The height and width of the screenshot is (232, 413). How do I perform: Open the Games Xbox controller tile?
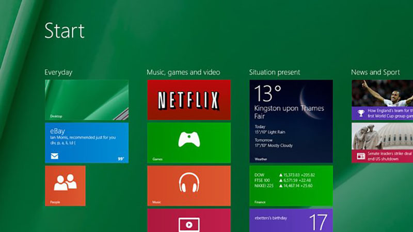[x=189, y=143]
